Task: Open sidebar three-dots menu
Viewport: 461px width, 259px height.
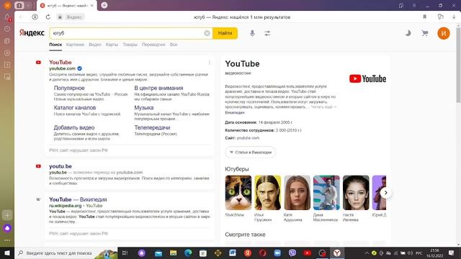Action: tap(7, 240)
